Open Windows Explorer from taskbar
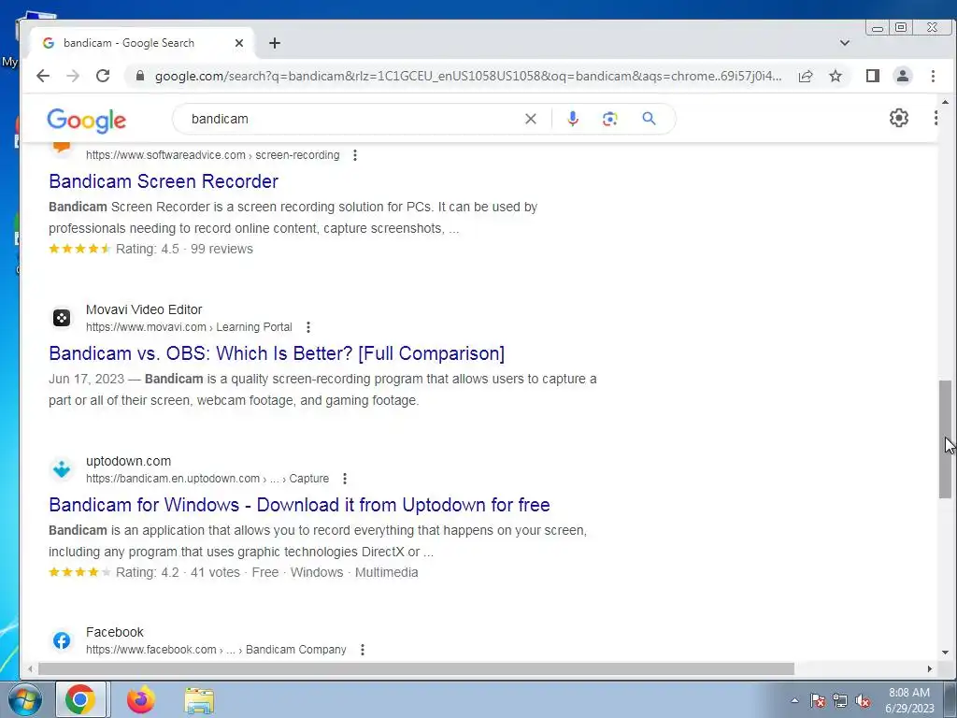957x718 pixels. point(199,700)
